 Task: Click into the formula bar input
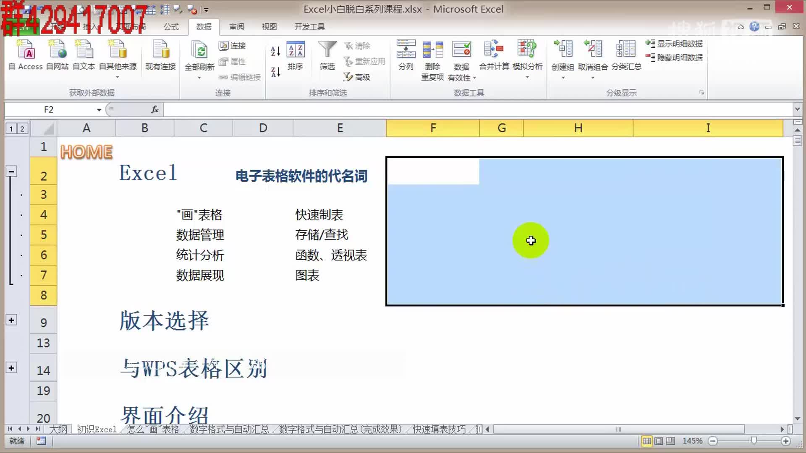point(478,109)
